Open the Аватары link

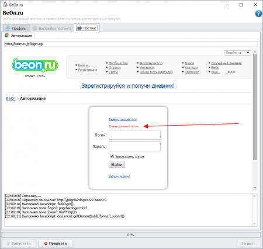(x=191, y=68)
